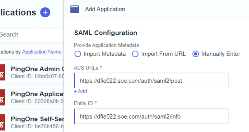The width and height of the screenshot is (249, 132).
Task: Click the Add Application window icon
Action: [75, 9]
